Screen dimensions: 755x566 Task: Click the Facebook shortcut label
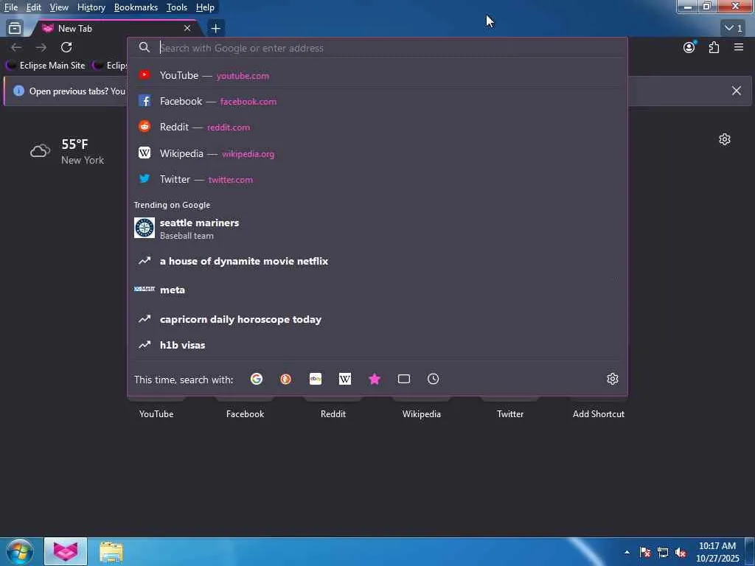245,414
